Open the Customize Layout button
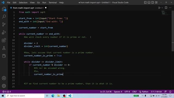 156,2
